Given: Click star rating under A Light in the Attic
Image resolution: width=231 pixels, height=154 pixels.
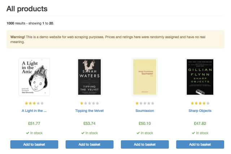Looking at the screenshot, I should [x=34, y=103].
